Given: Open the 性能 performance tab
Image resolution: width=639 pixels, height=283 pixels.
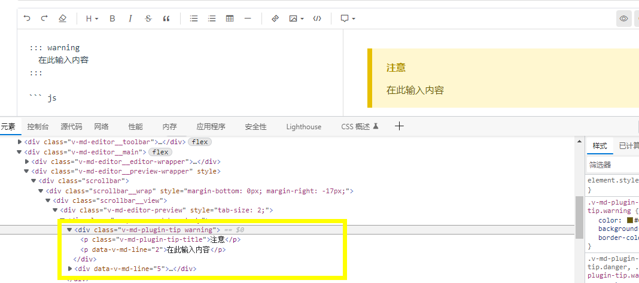Looking at the screenshot, I should (x=136, y=127).
